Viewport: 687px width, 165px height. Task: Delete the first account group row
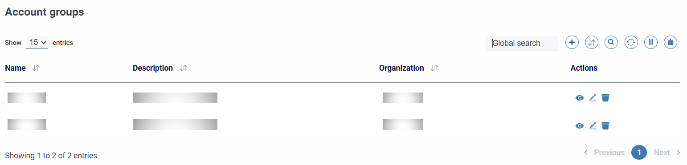(x=605, y=98)
